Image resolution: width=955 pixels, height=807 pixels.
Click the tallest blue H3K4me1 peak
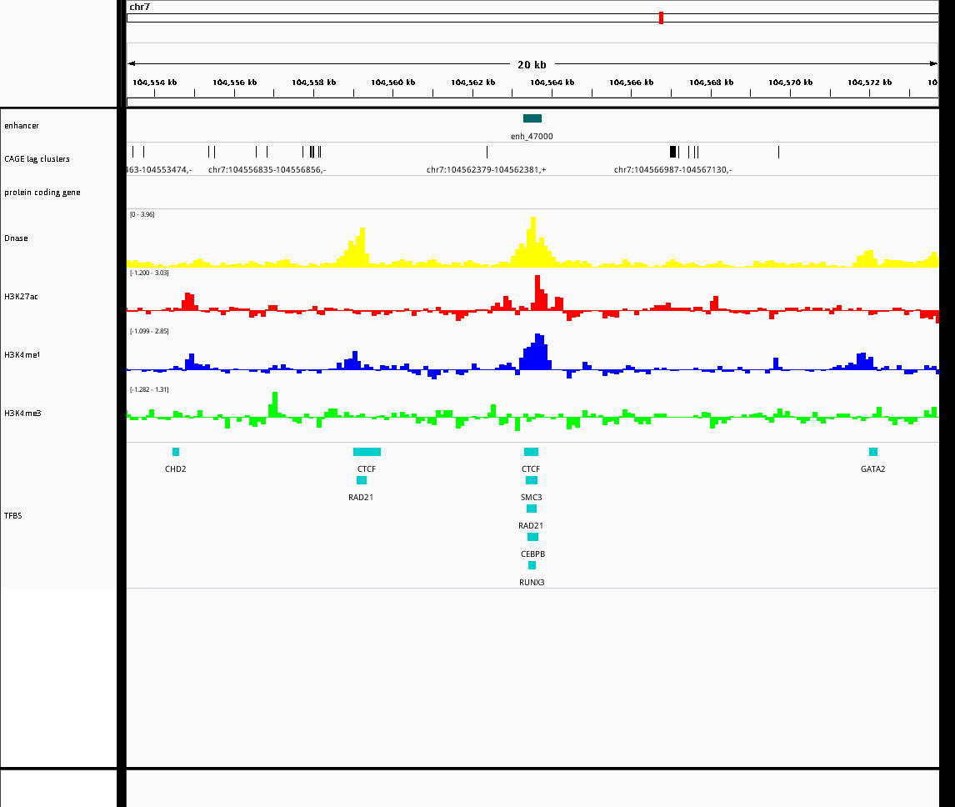point(537,352)
